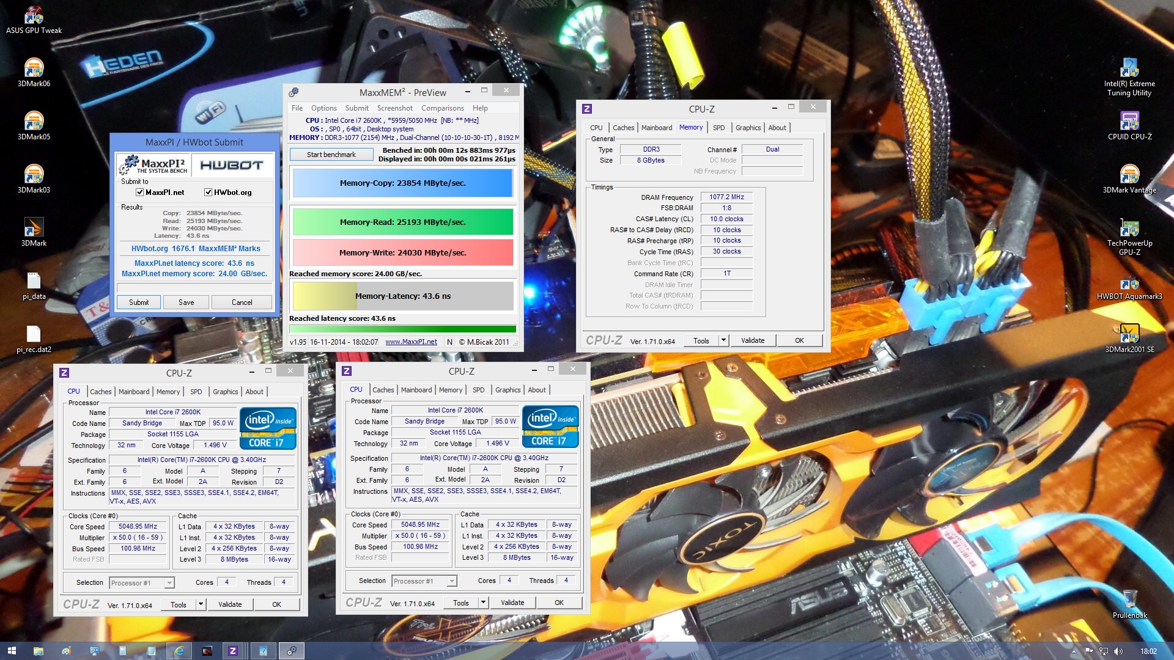
Task: Click the Memory-Copy blue result bar
Action: (402, 183)
